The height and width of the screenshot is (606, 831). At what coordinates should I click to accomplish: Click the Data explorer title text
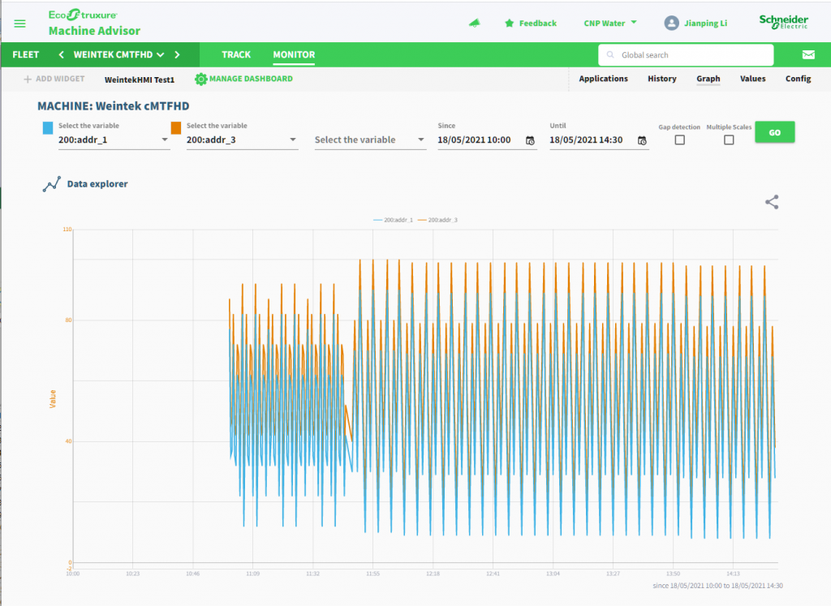(x=97, y=184)
